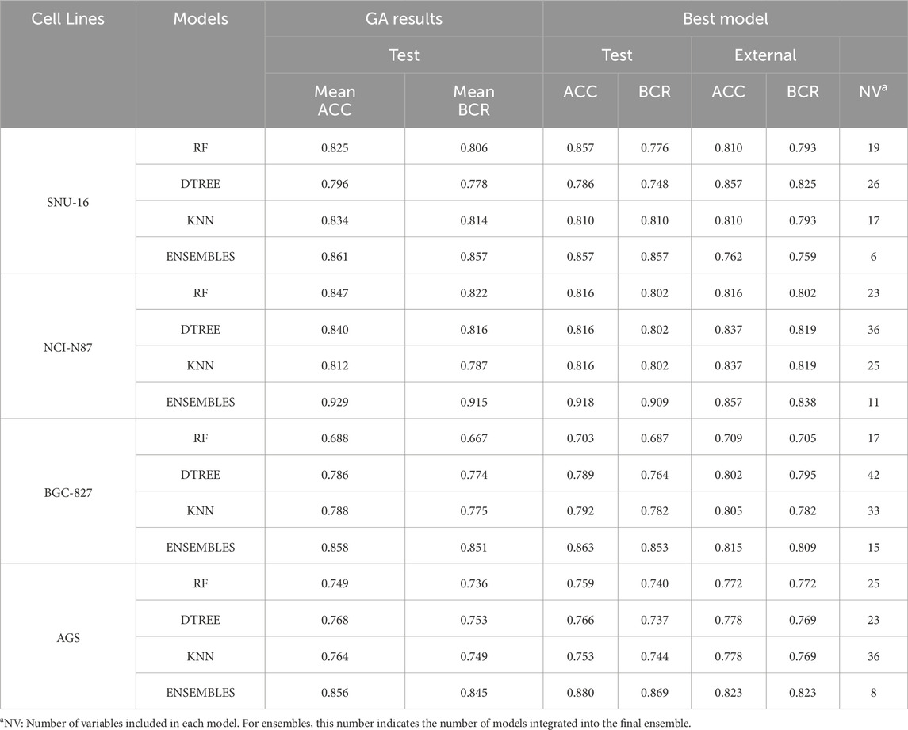Click the Mean ACC column header
908x730 pixels.
tap(334, 101)
